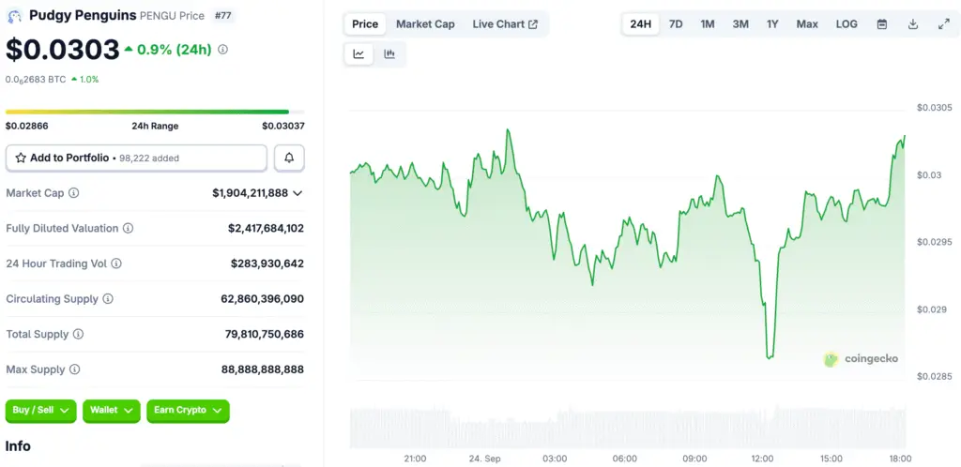961x467 pixels.
Task: Toggle the LOG scale on the chart
Action: 847,24
